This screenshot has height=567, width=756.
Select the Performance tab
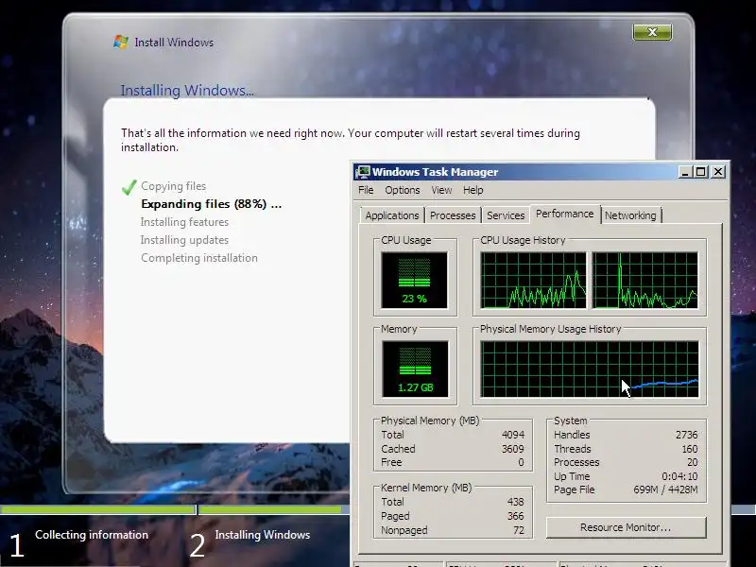point(564,214)
